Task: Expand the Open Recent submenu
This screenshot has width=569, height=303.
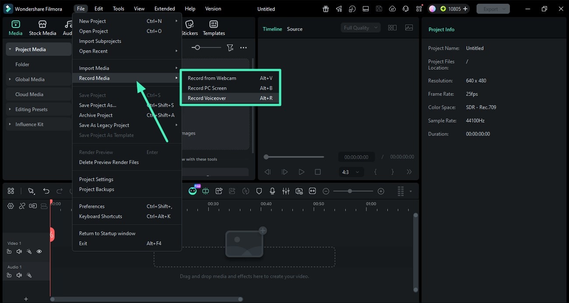Action: [127, 51]
